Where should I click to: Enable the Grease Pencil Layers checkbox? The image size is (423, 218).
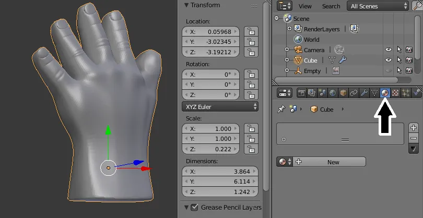click(195, 208)
